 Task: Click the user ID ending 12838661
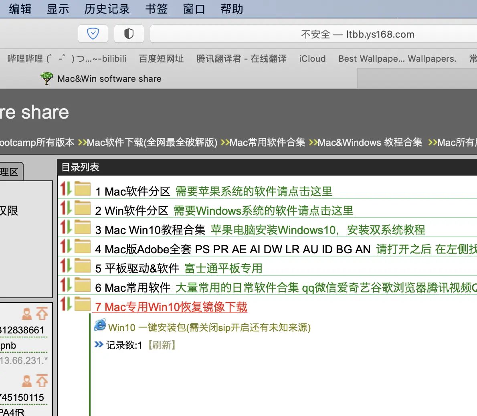[x=22, y=330]
